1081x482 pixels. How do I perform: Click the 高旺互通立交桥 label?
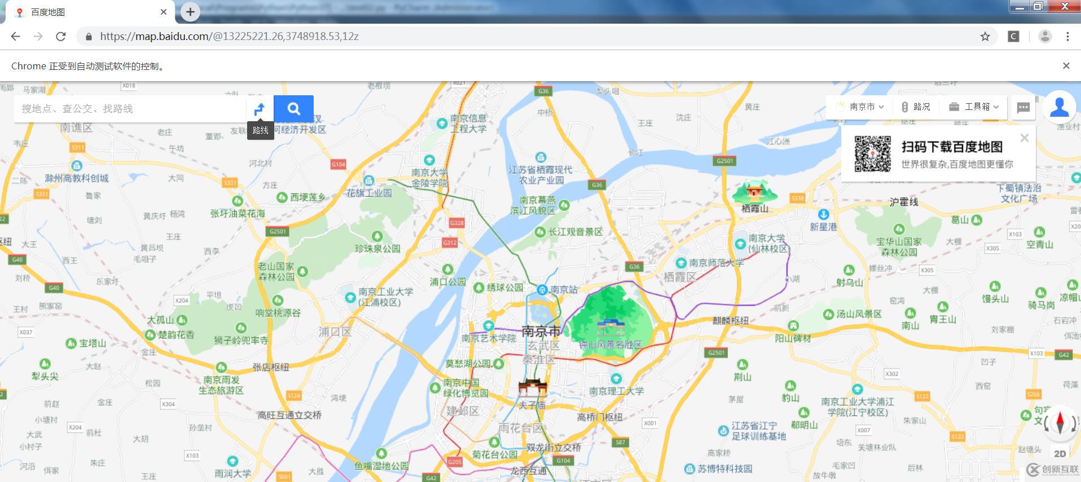(x=289, y=415)
